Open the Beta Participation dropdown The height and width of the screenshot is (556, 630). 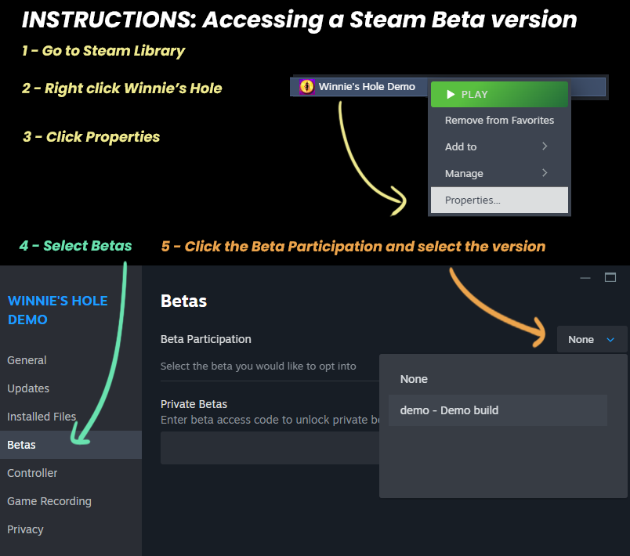(x=592, y=339)
